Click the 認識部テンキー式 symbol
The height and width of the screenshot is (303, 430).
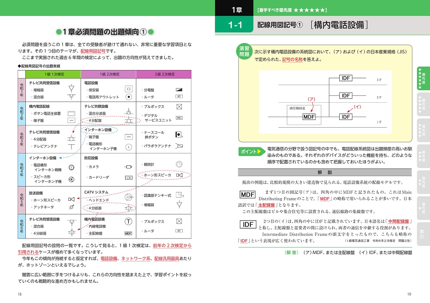coord(180,195)
